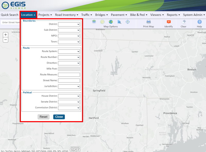Collapse the Location panel
This screenshot has height=152, width=206.
pyautogui.click(x=28, y=15)
